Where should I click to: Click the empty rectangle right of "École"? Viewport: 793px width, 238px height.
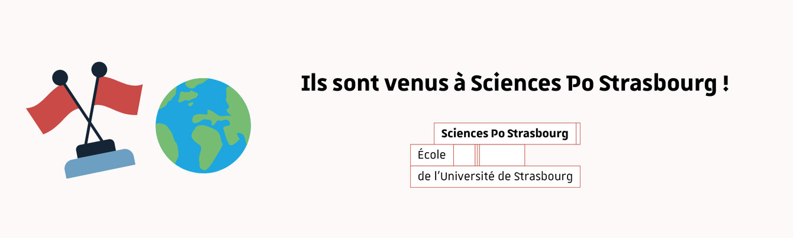point(502,155)
